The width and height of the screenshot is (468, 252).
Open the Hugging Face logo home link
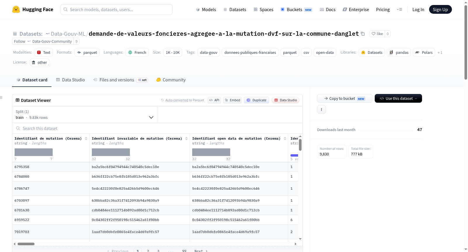33,9
